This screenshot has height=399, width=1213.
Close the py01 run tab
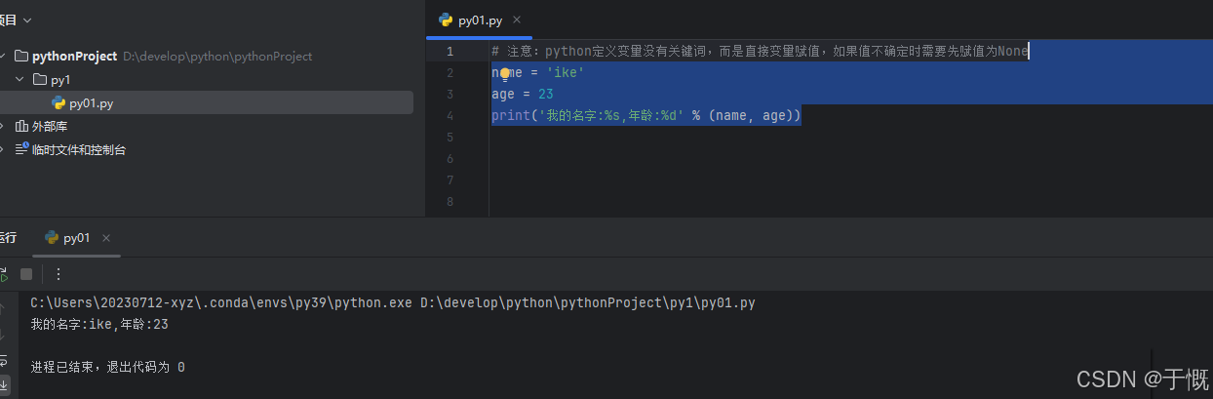(106, 238)
